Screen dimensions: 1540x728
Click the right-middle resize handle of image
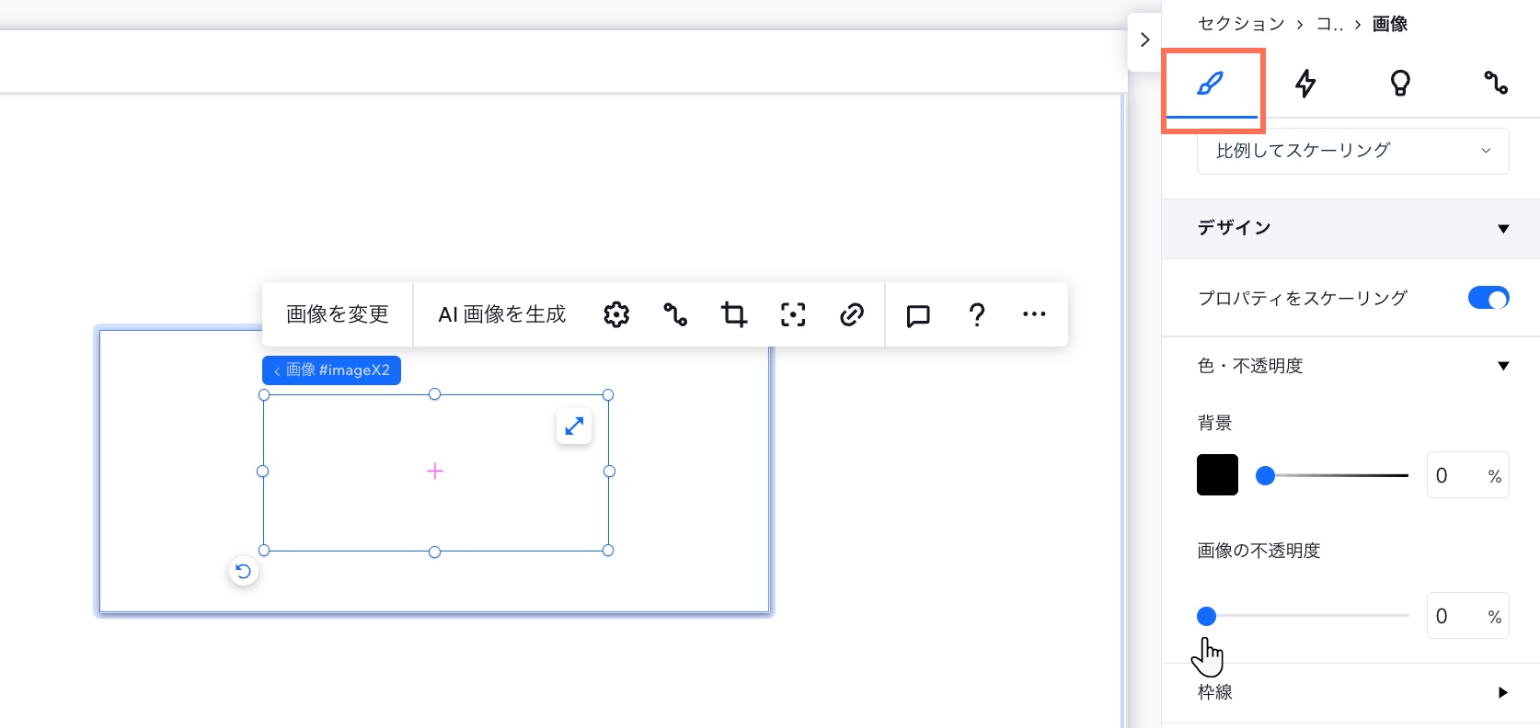609,472
